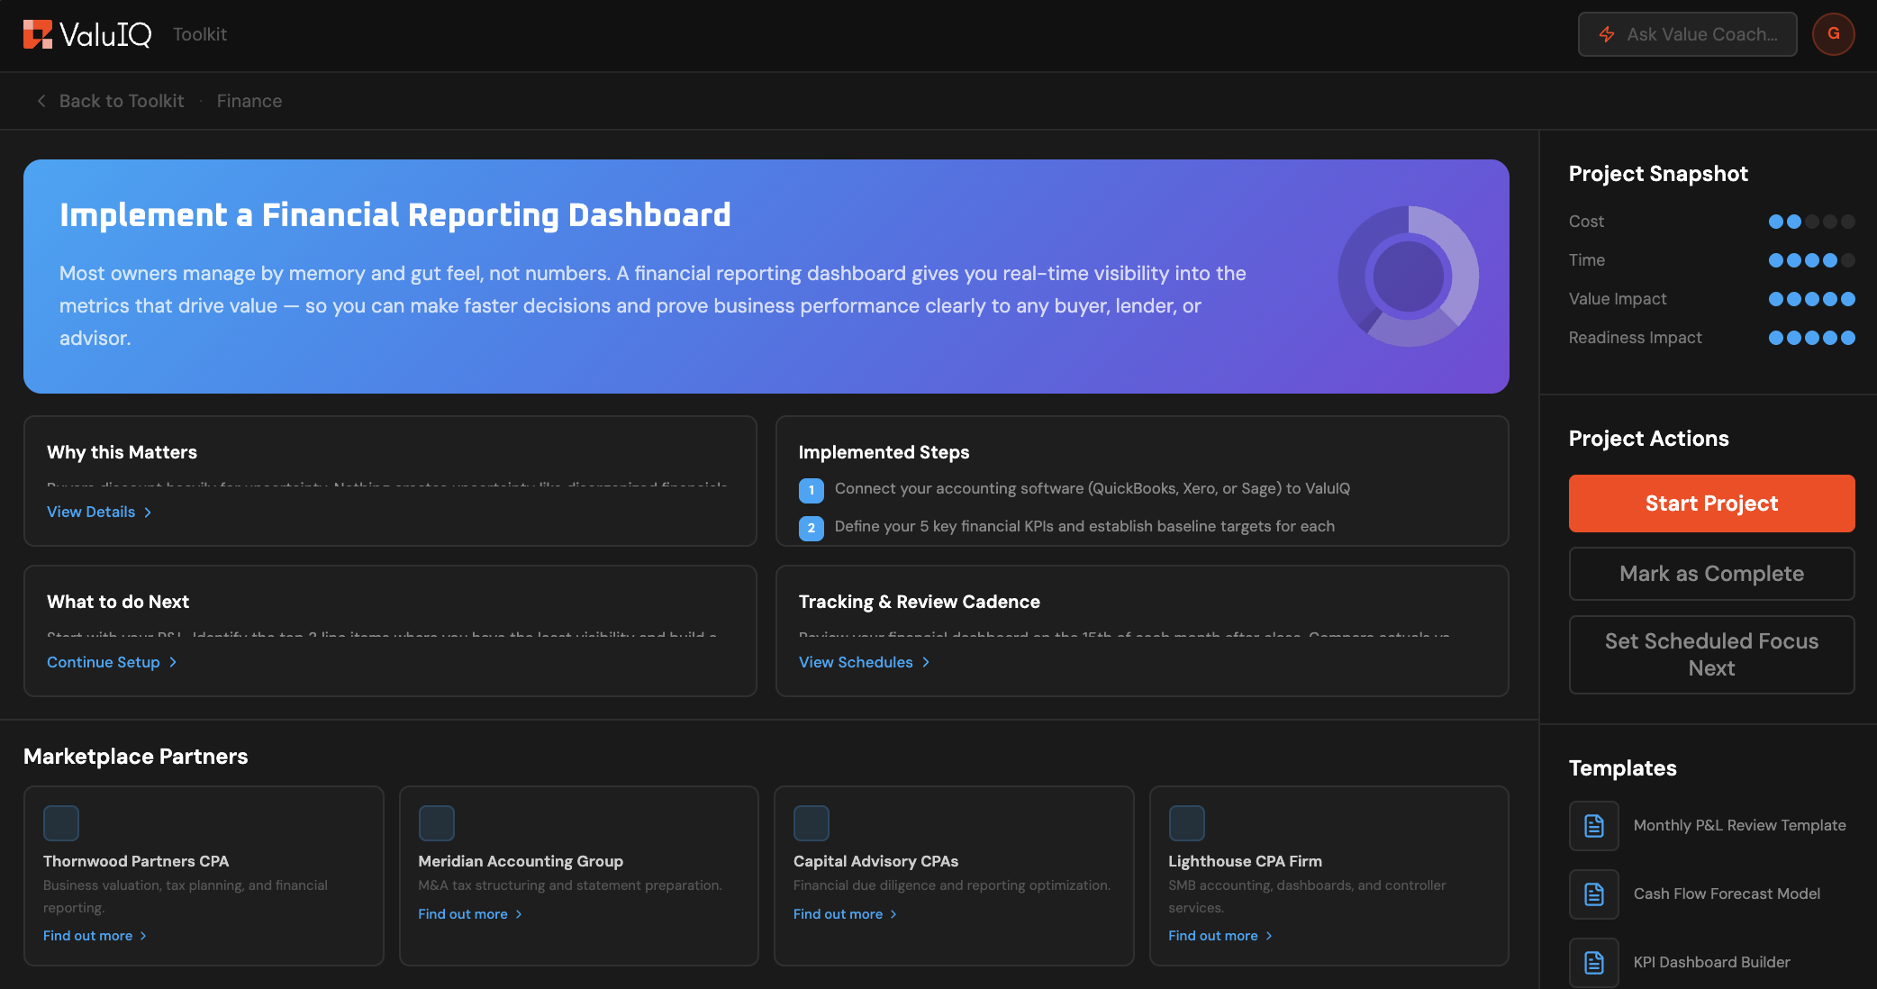Click chevron beside Capital Advisory Find out more
The height and width of the screenshot is (989, 1877).
(893, 914)
